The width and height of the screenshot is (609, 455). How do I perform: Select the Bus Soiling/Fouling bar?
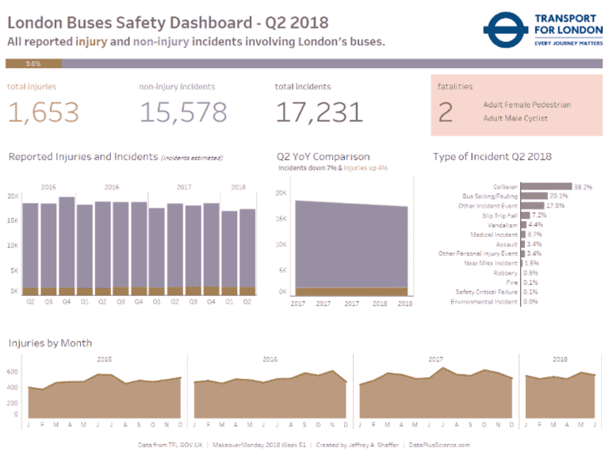coord(534,196)
